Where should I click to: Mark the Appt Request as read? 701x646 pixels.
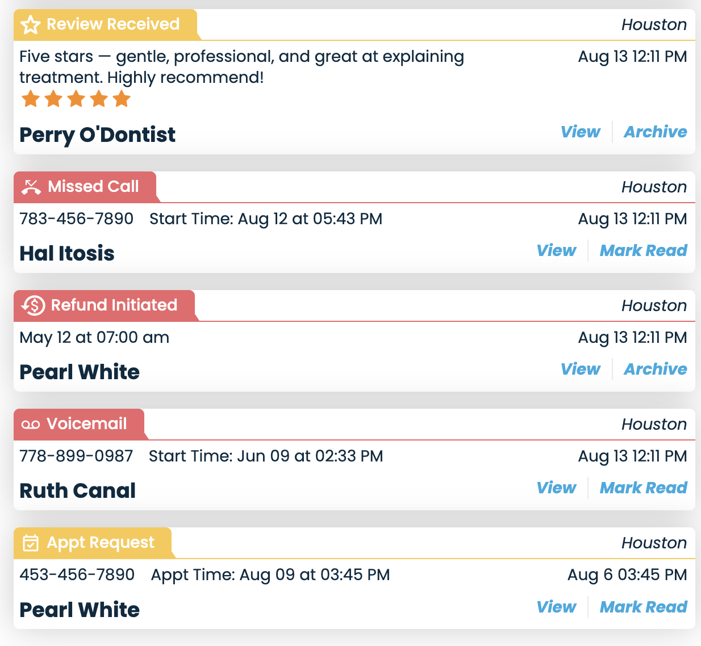click(644, 607)
